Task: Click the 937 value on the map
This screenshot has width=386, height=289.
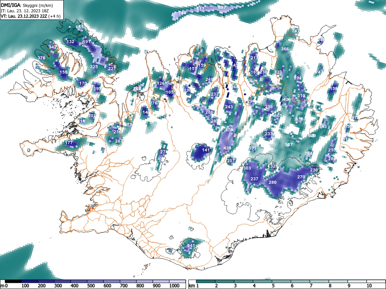Action: pyautogui.click(x=288, y=144)
